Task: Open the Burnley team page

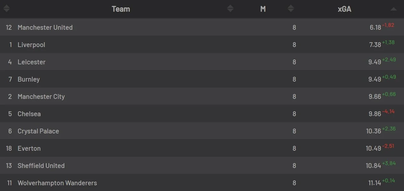Action: 29,79
